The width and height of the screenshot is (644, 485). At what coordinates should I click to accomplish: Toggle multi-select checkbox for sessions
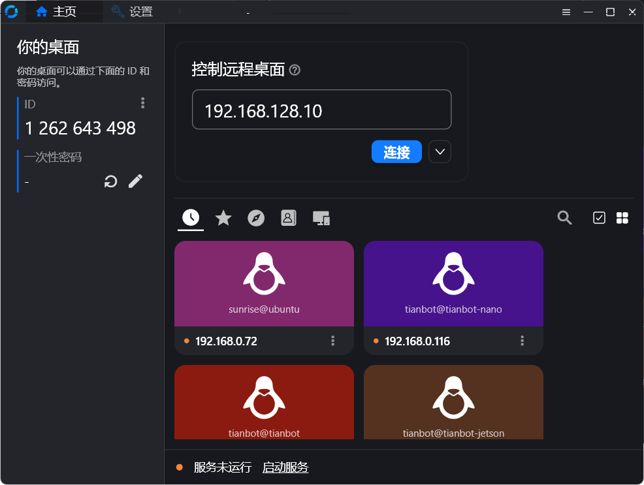click(x=599, y=218)
